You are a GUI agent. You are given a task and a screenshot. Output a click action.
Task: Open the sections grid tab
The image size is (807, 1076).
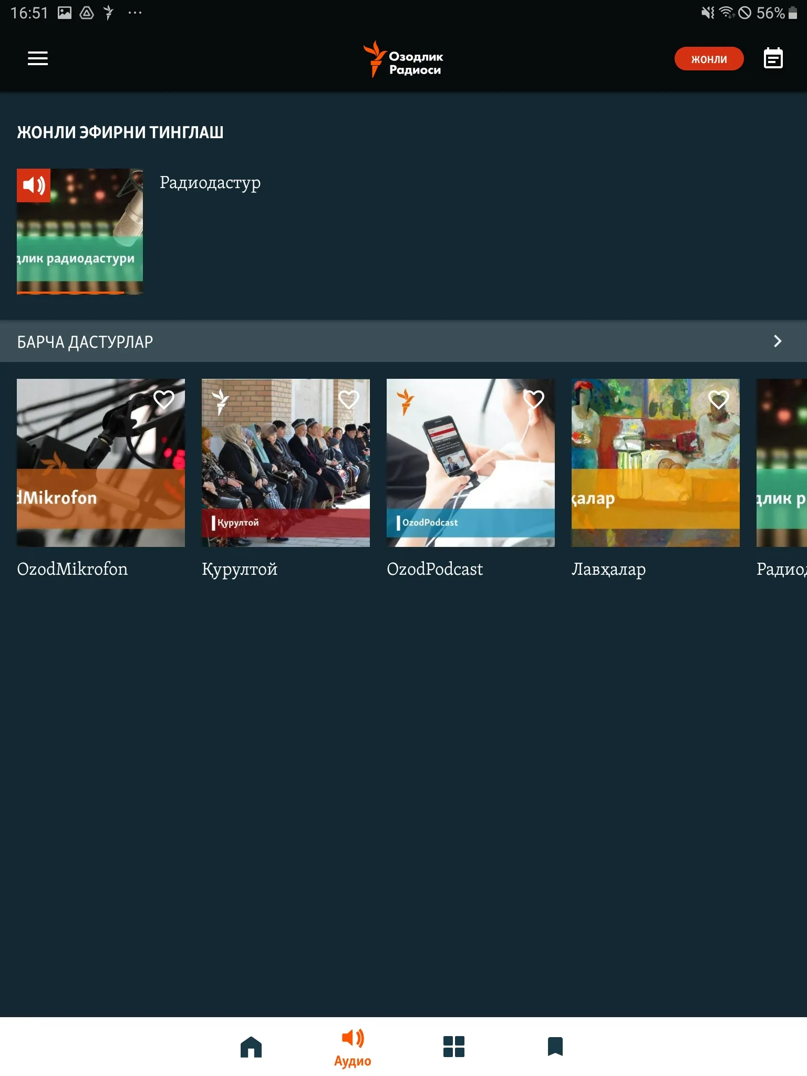[x=454, y=1047]
